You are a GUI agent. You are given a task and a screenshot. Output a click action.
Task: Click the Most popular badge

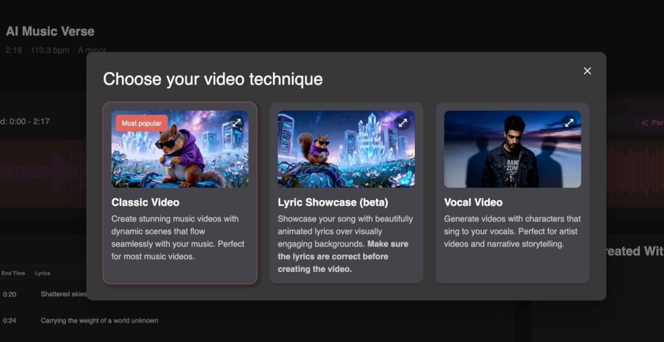click(x=141, y=123)
